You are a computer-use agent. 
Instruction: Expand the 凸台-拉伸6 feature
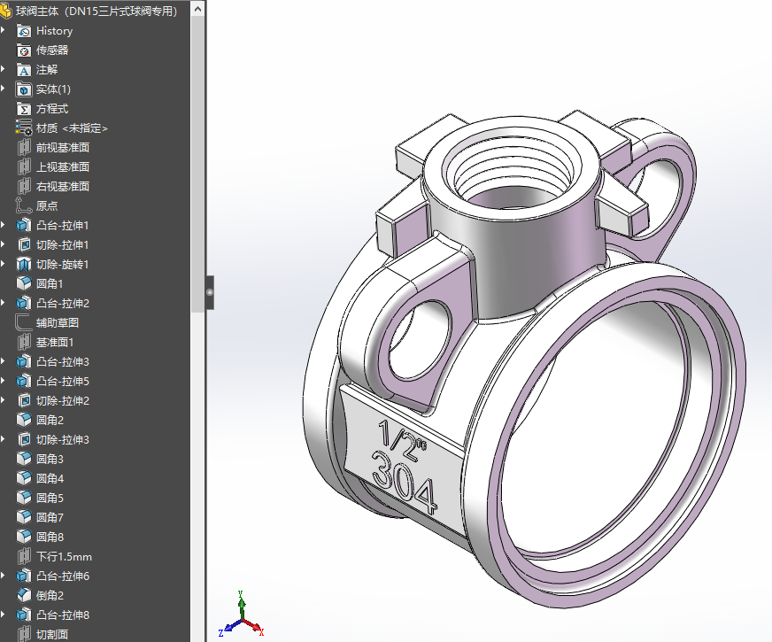[4, 576]
